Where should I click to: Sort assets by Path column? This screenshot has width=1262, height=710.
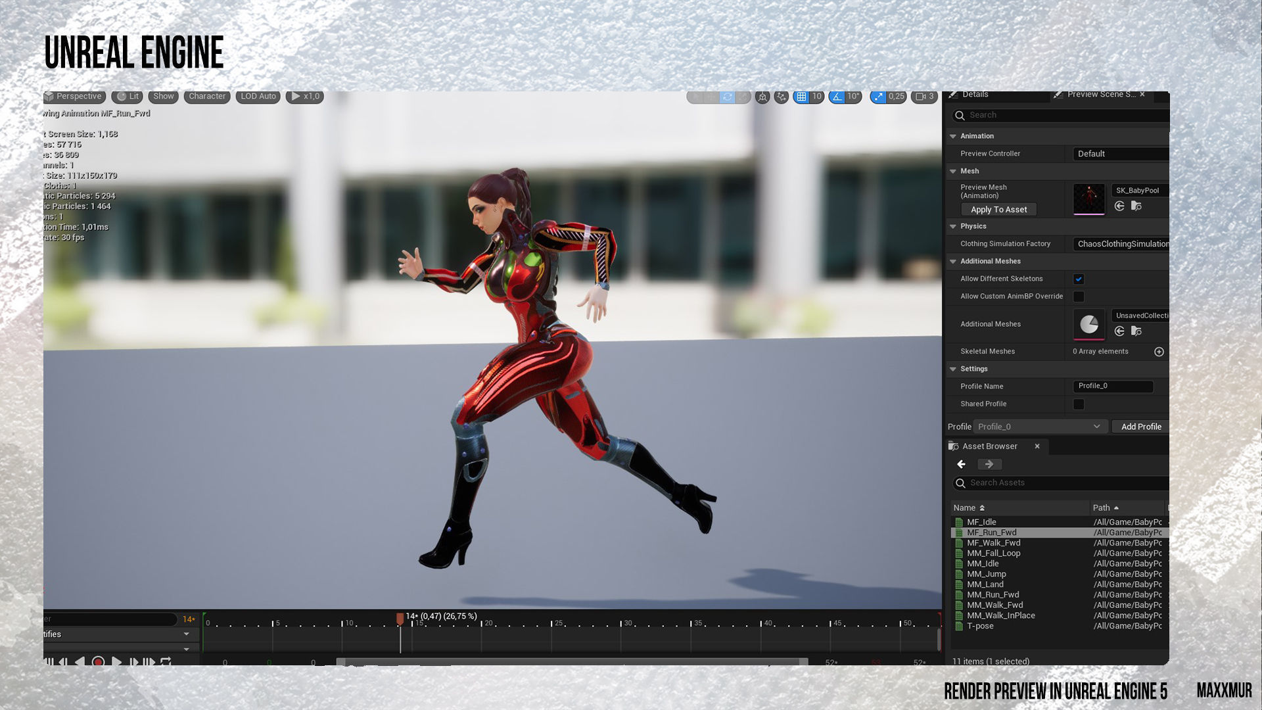tap(1127, 508)
